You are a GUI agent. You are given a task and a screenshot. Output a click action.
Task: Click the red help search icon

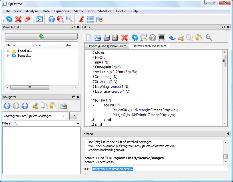[61, 19]
